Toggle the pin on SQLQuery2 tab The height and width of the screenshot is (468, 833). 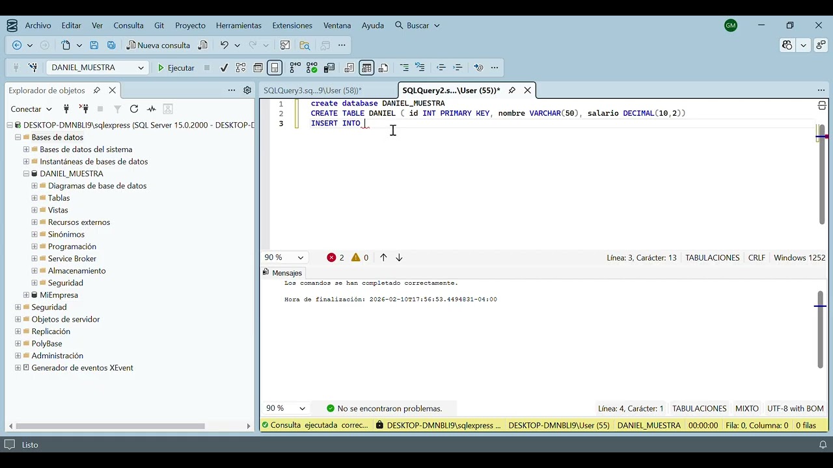tap(512, 90)
